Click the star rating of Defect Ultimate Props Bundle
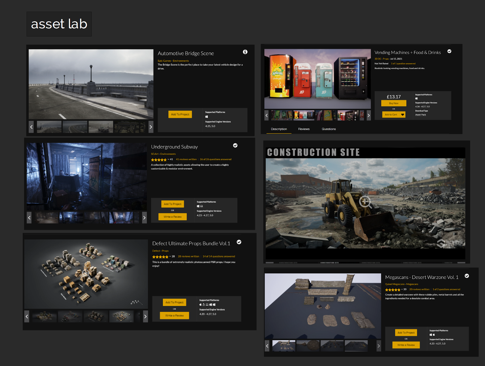This screenshot has height=366, width=485. tap(160, 257)
